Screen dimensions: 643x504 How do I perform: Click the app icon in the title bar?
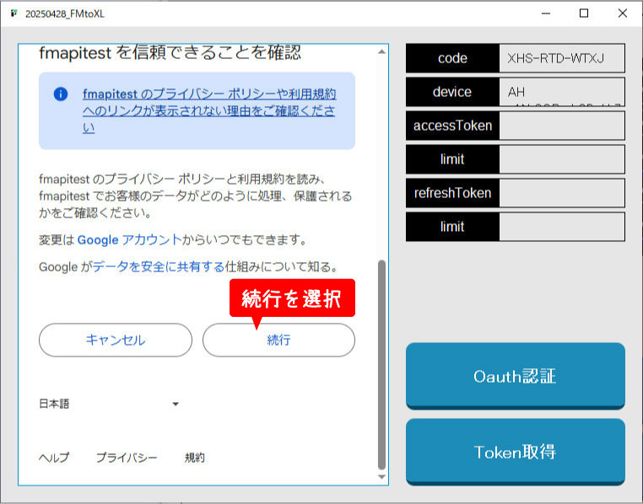point(14,13)
